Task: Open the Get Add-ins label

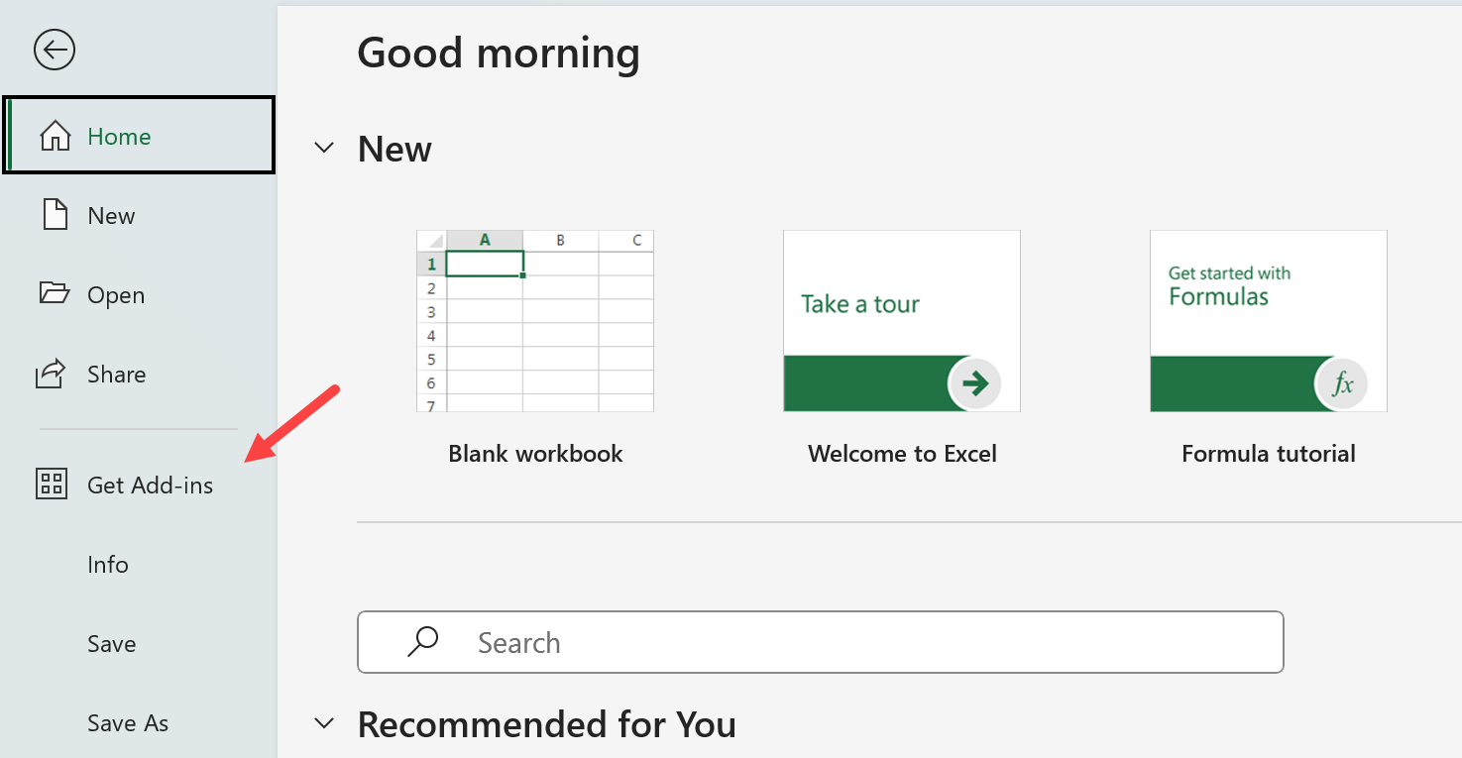Action: (x=151, y=486)
